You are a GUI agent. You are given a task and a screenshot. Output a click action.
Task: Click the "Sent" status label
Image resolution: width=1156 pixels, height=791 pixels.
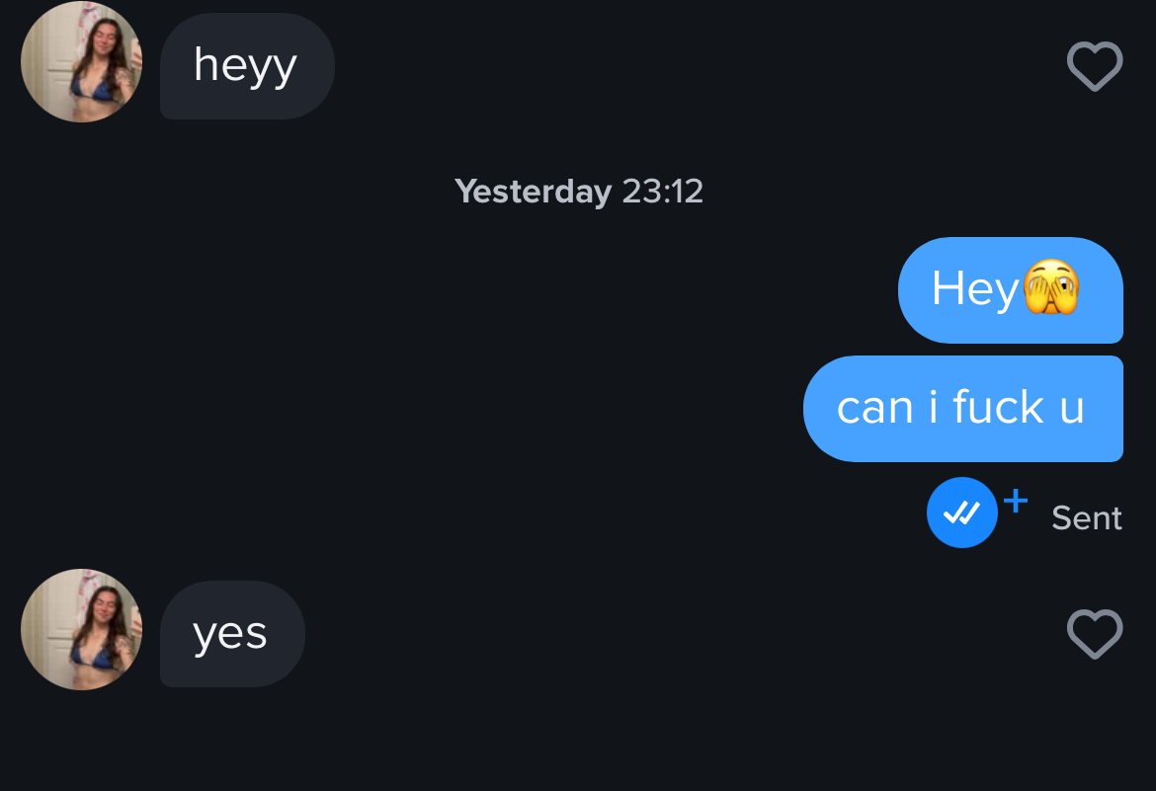(1087, 518)
